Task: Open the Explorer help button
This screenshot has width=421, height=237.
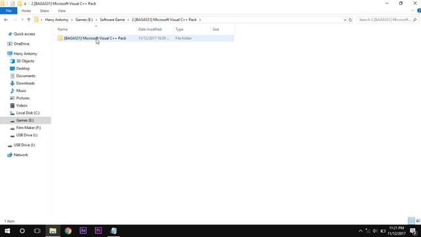Action: tap(419, 11)
